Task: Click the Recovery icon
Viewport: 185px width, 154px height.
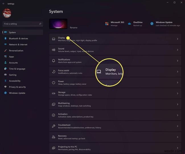Action: (54, 137)
